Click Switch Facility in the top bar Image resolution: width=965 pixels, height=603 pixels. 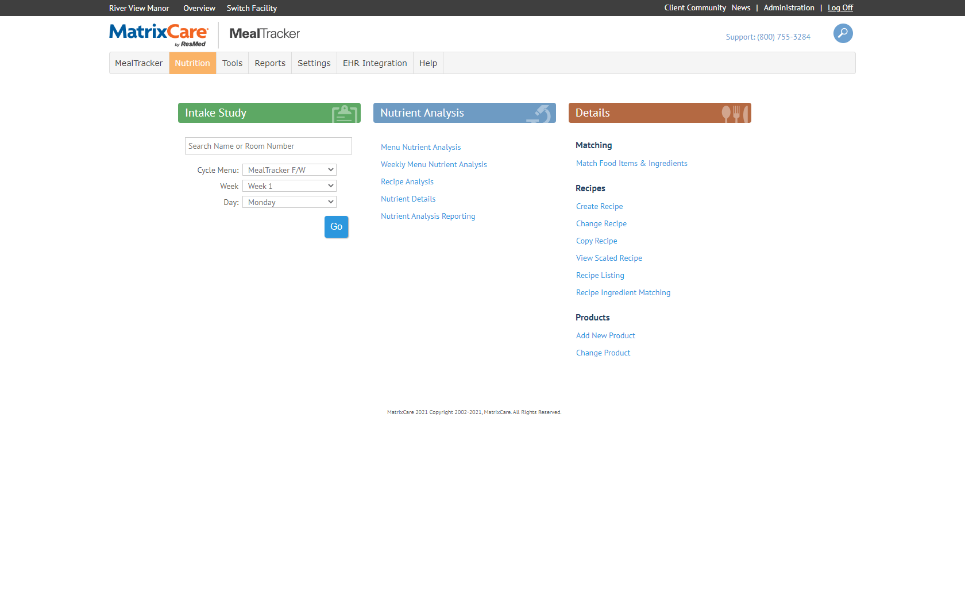pos(252,7)
